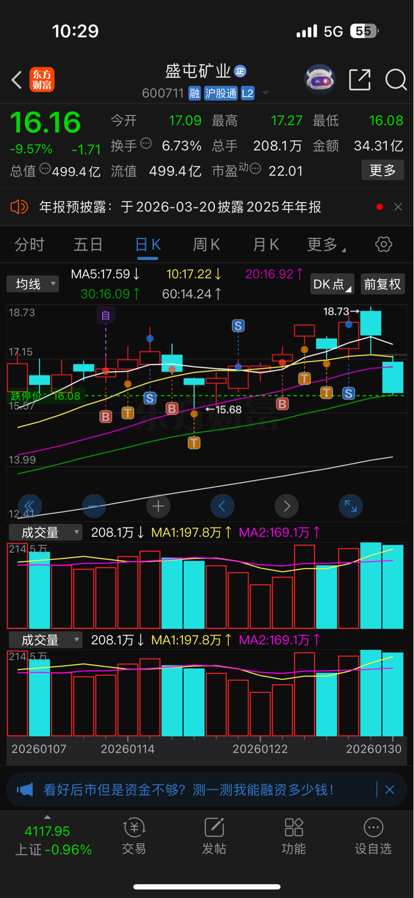Image resolution: width=414 pixels, height=898 pixels.
Task: Tap the speaker announcement icon
Action: pos(19,207)
